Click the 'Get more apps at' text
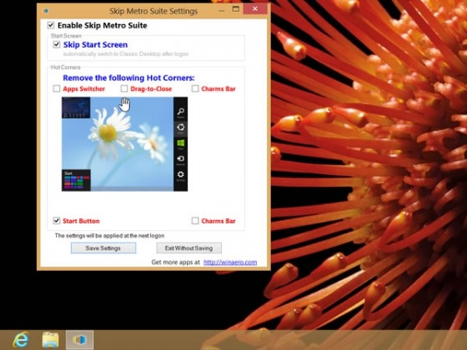Viewport: 467px width, 350px height. (x=176, y=262)
